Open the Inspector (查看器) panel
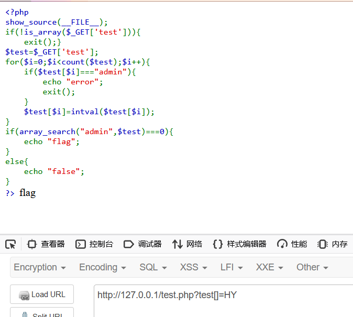This screenshot has height=317, width=353. point(46,244)
